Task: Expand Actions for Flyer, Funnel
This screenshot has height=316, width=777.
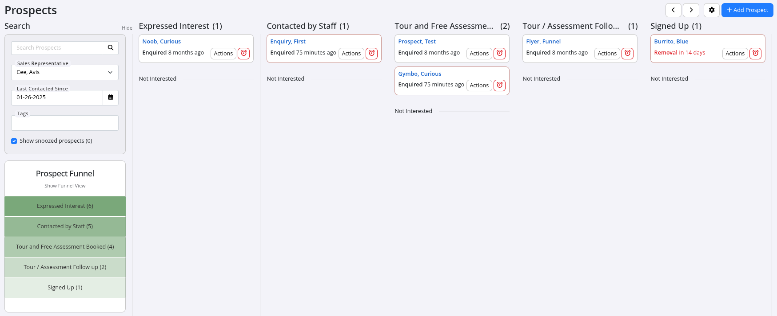Action: (x=607, y=53)
